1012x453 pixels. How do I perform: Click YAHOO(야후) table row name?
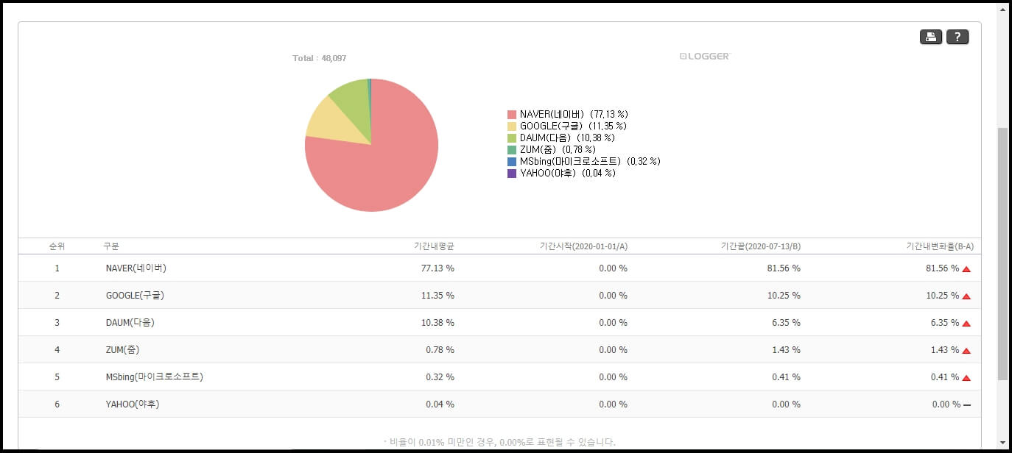(x=133, y=404)
